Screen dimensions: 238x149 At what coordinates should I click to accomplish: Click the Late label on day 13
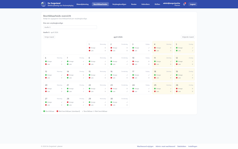(x=49, y=78)
